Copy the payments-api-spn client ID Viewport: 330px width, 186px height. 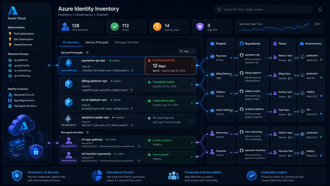pos(132,71)
